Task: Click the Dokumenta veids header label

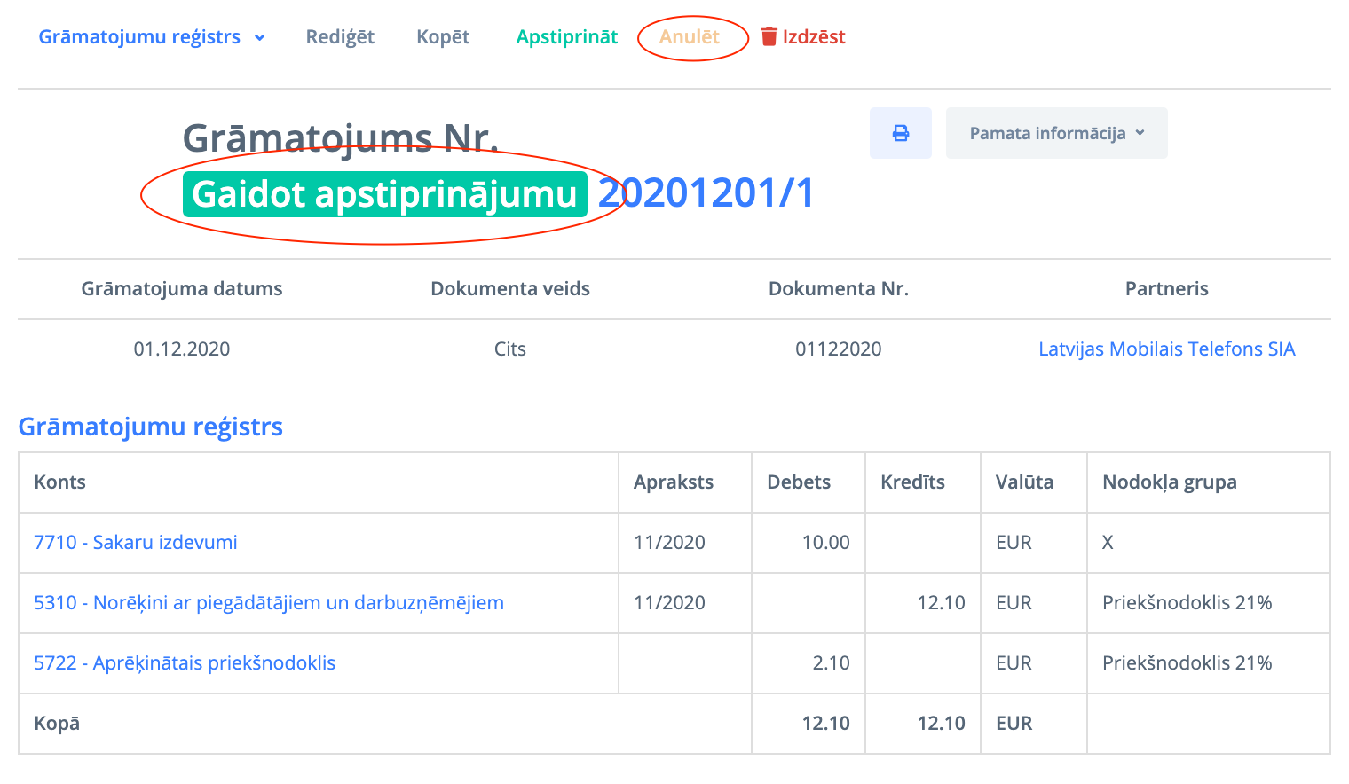Action: click(510, 288)
